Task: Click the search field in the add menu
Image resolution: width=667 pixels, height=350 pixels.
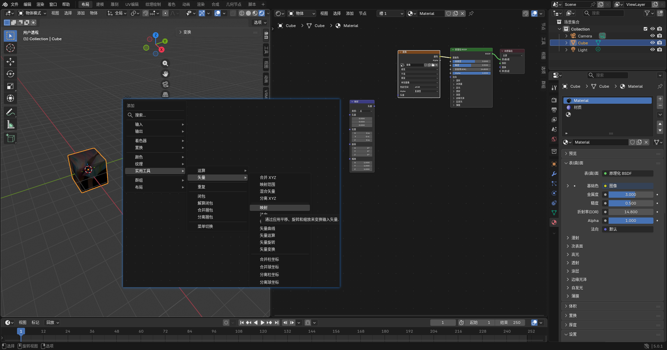Action: click(155, 115)
